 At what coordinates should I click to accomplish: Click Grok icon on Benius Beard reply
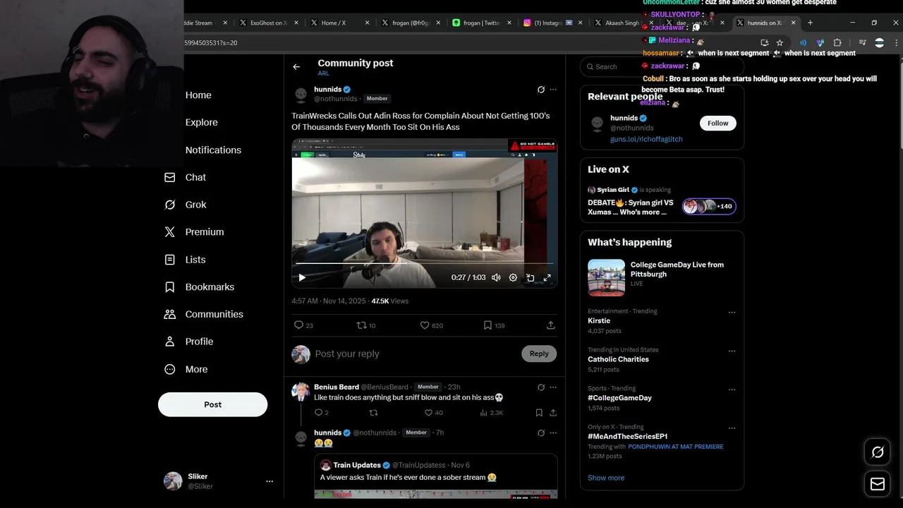click(541, 387)
